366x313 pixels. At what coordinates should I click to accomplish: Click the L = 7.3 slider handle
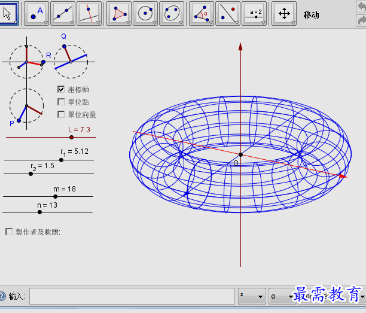coord(72,137)
